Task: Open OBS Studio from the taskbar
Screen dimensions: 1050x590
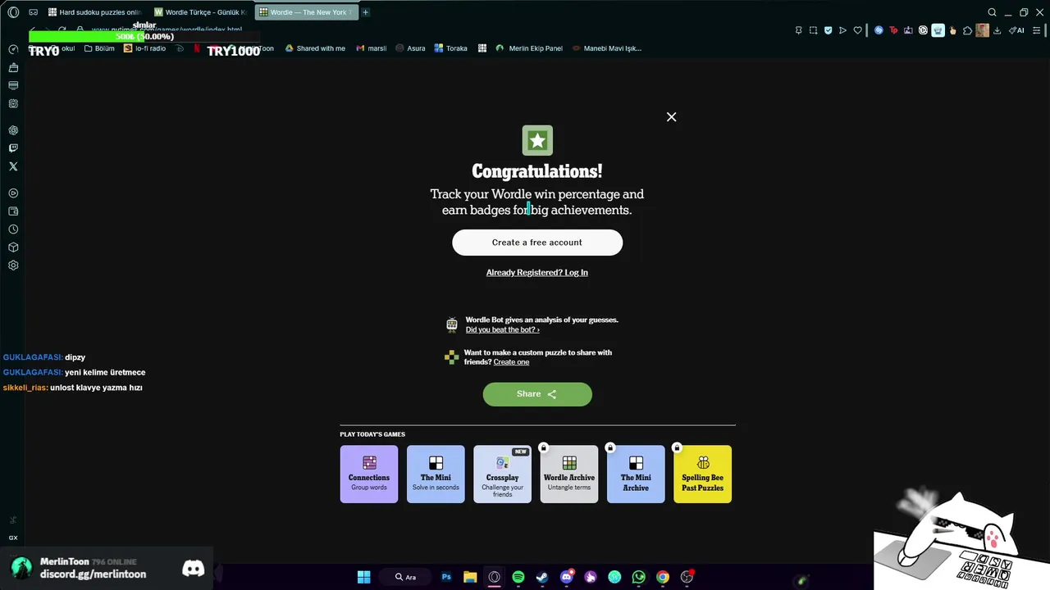Action: tap(687, 577)
